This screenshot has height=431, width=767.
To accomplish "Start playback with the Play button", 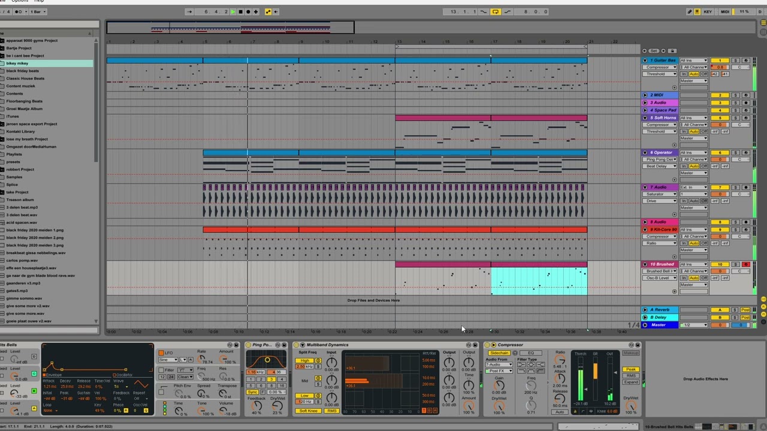I will click(x=233, y=11).
